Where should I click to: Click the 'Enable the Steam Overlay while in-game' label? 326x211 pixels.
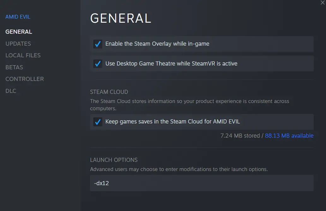157,44
